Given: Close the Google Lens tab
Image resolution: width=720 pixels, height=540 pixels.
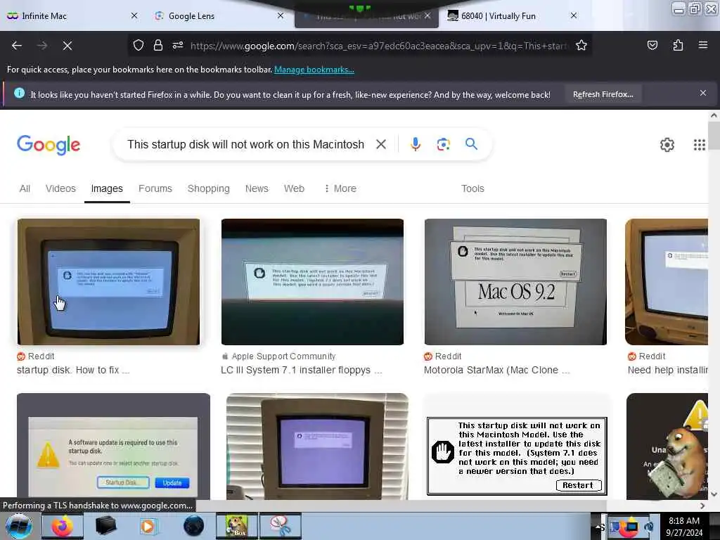Looking at the screenshot, I should [281, 15].
